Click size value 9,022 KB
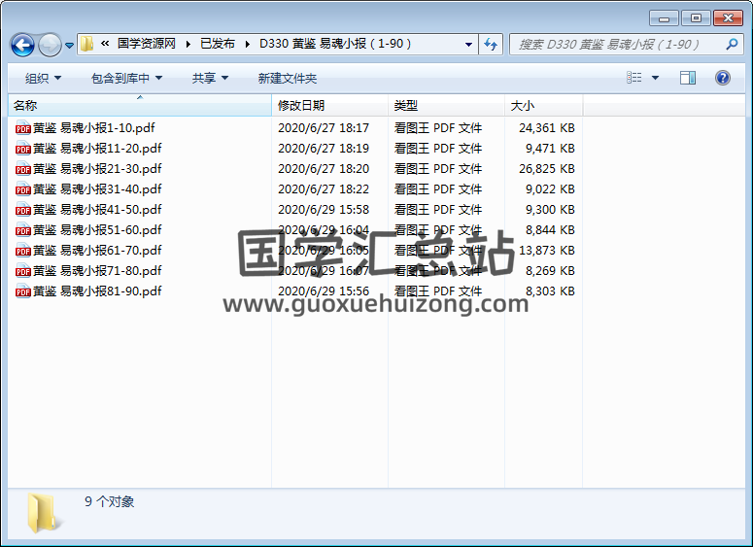 click(550, 188)
